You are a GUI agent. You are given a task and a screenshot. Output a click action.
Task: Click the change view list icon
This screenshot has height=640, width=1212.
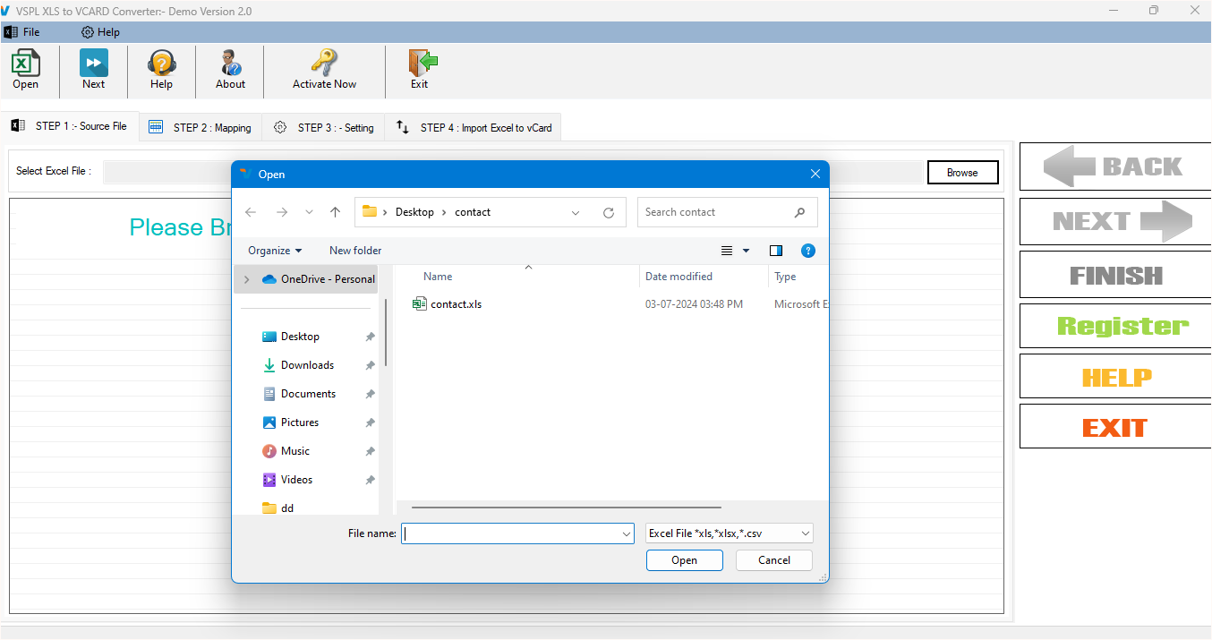[727, 251]
